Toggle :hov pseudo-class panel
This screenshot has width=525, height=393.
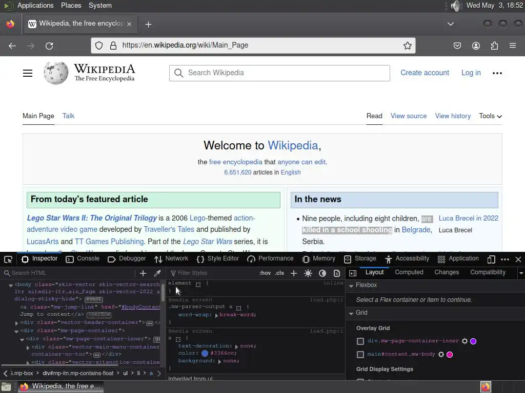pos(265,273)
